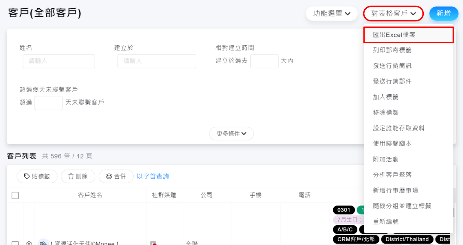
Task: Click the 合併 button
Action: [x=116, y=176]
